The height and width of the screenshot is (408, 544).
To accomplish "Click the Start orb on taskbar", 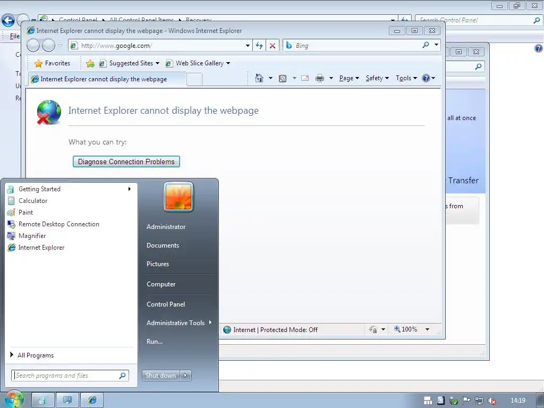I will (14, 399).
